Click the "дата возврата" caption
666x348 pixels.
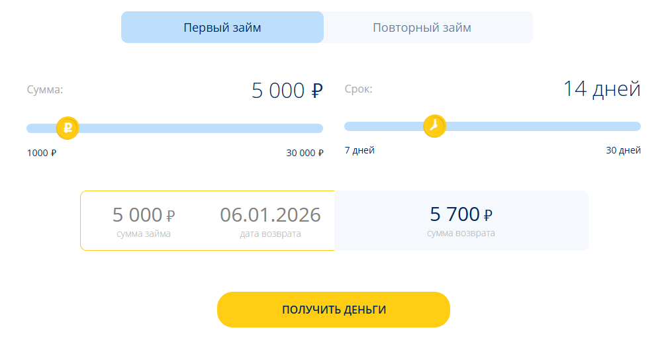[x=270, y=234]
